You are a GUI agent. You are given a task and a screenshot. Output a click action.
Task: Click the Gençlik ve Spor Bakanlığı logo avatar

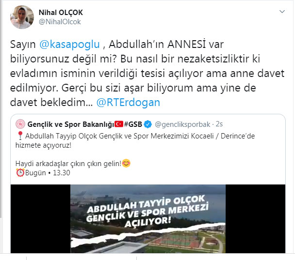[x=20, y=124]
